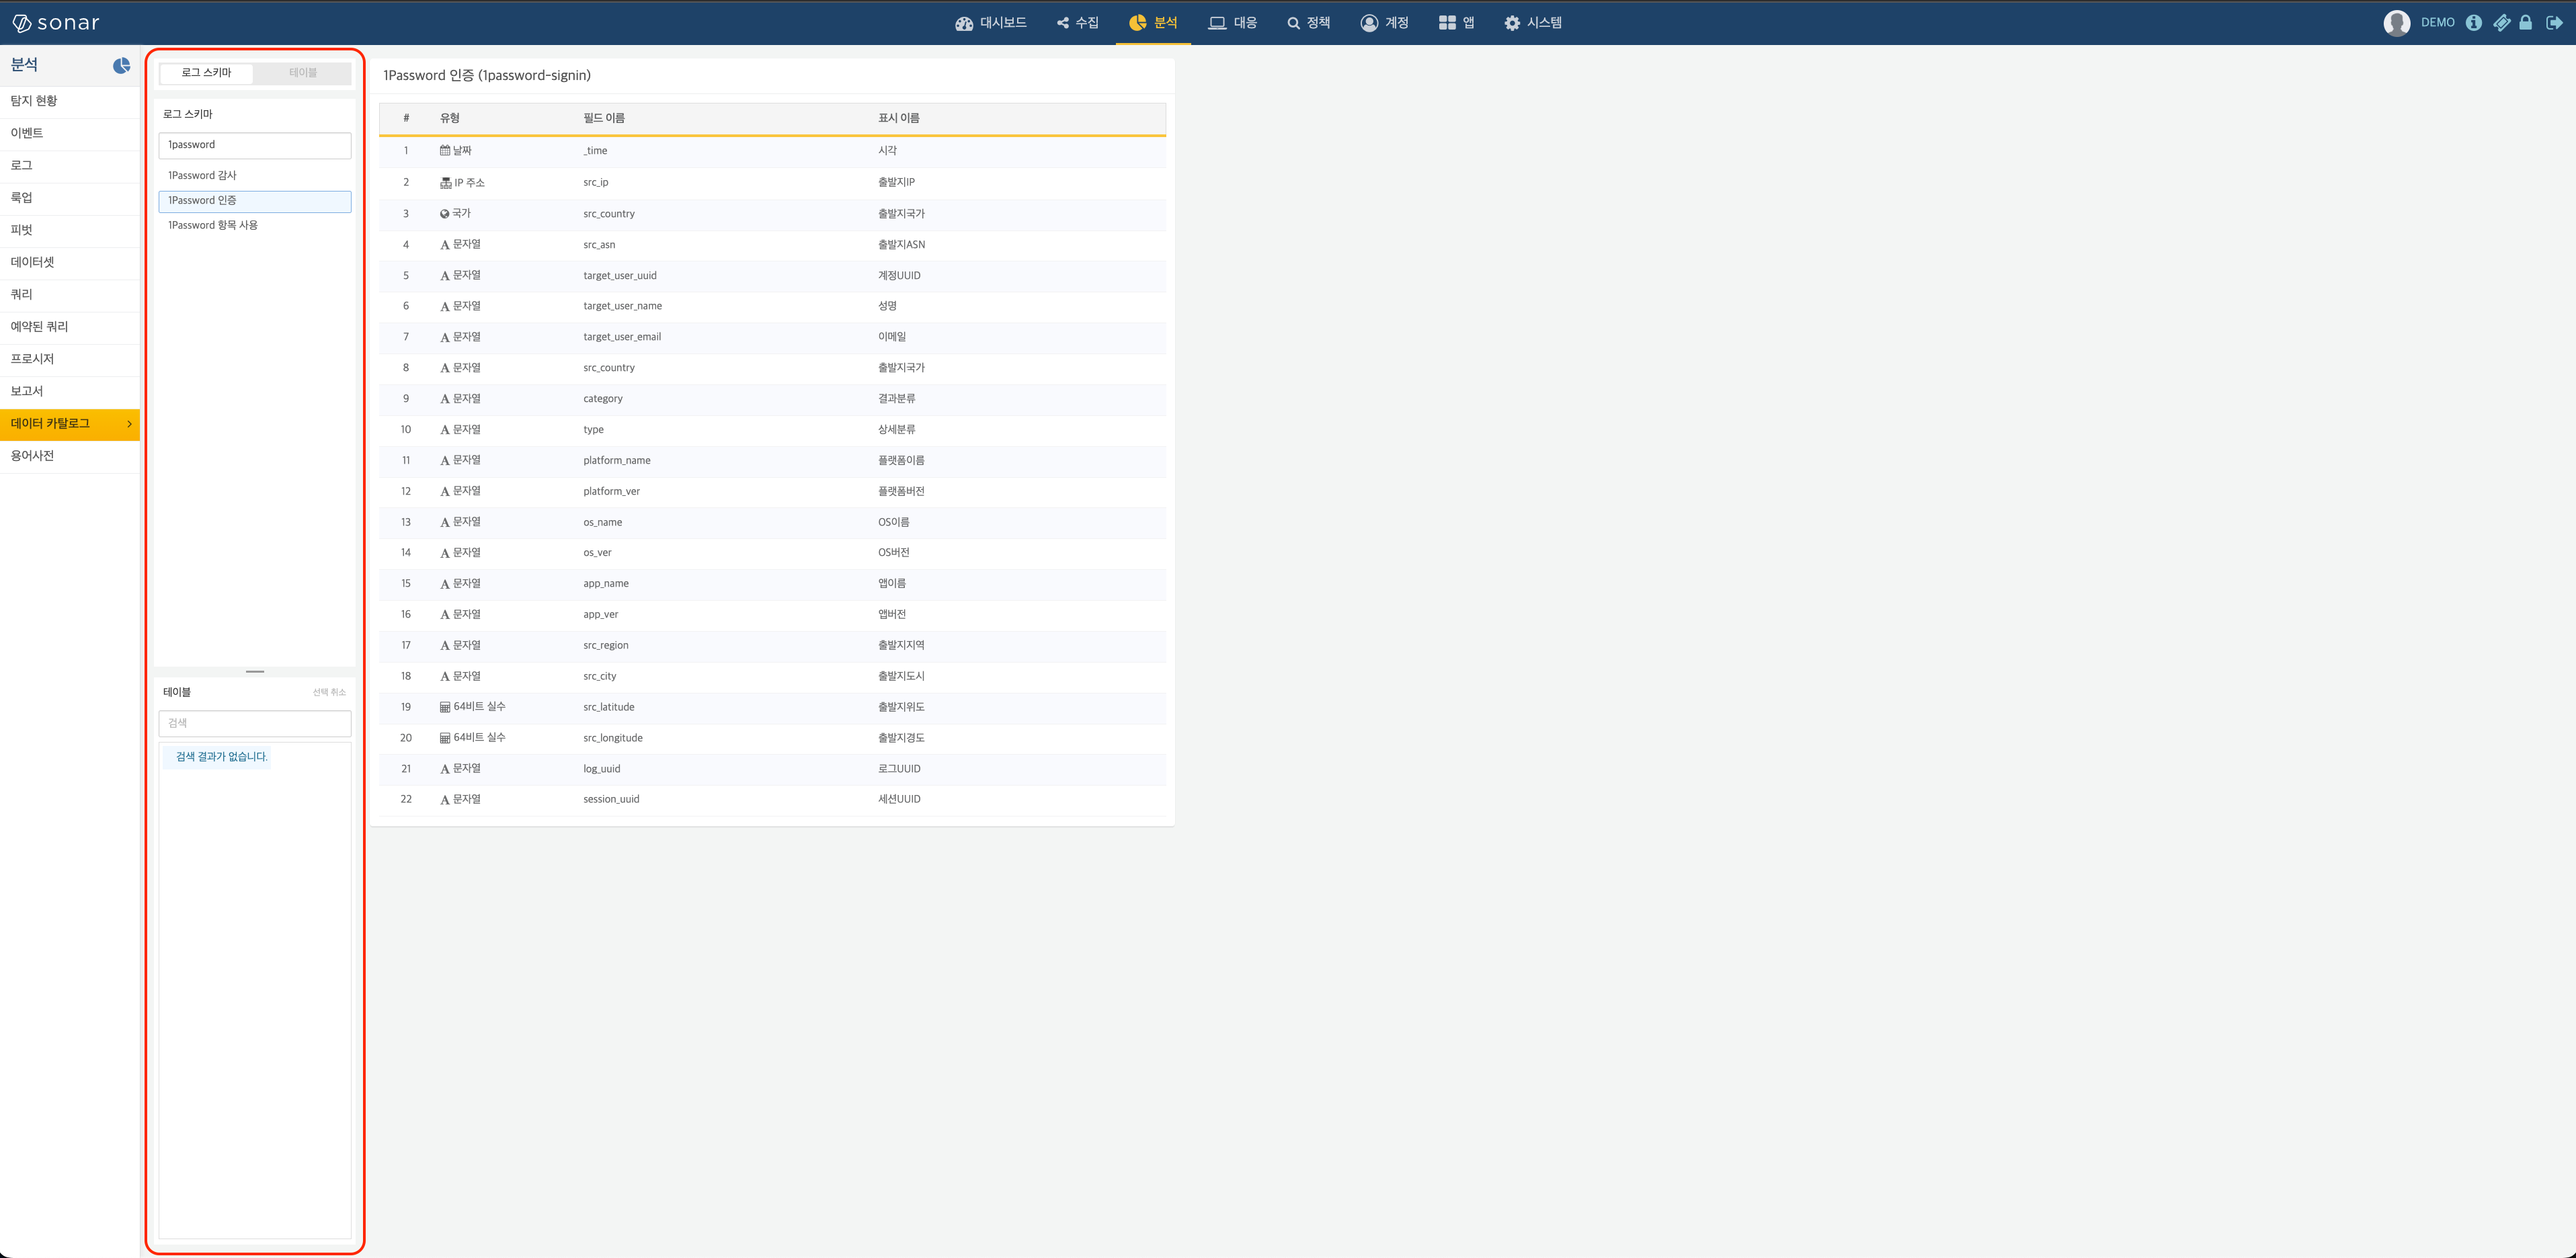Select 1Password 항목 사용 schema
Screen dimensions: 2576x1258
(x=255, y=226)
